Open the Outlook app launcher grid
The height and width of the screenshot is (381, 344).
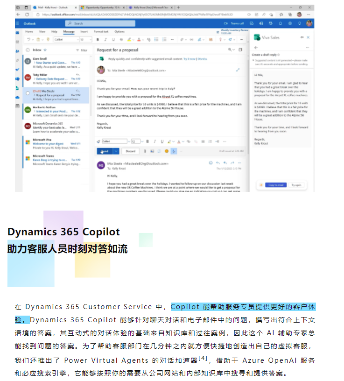click(17, 23)
